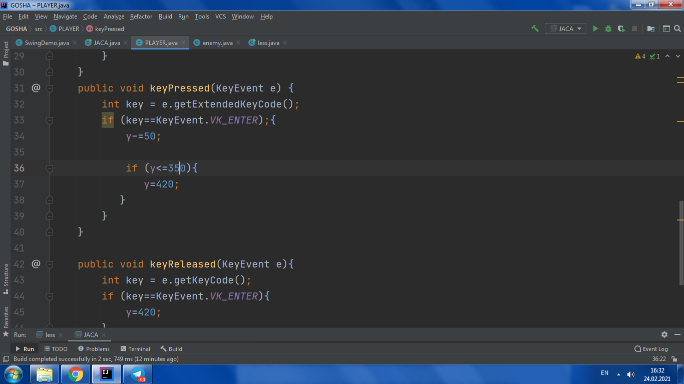The image size is (684, 384).
Task: Open the VCS menu
Action: click(x=220, y=16)
